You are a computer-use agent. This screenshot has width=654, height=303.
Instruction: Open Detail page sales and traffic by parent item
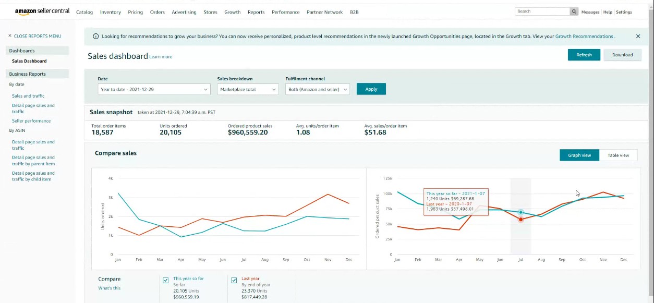coord(33,161)
